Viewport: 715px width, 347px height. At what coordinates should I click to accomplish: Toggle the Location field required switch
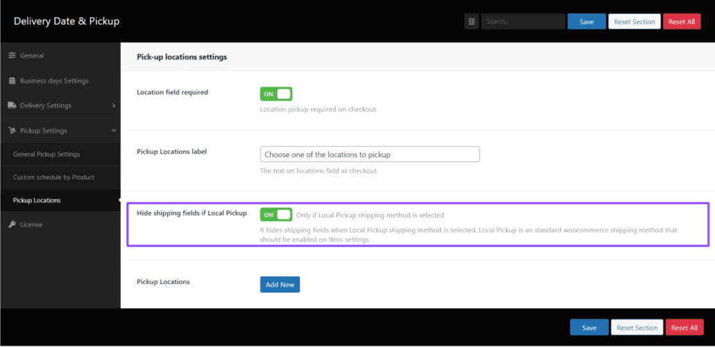[x=276, y=94]
